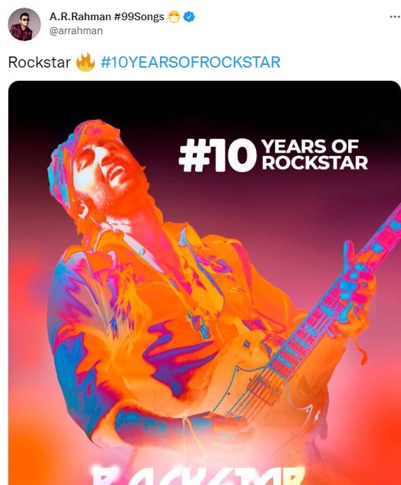
Task: Click the A.R.Rahman display name
Action: pos(80,17)
